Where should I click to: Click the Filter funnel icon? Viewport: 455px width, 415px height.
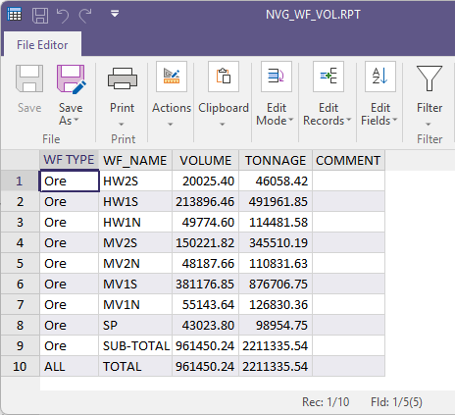[430, 78]
